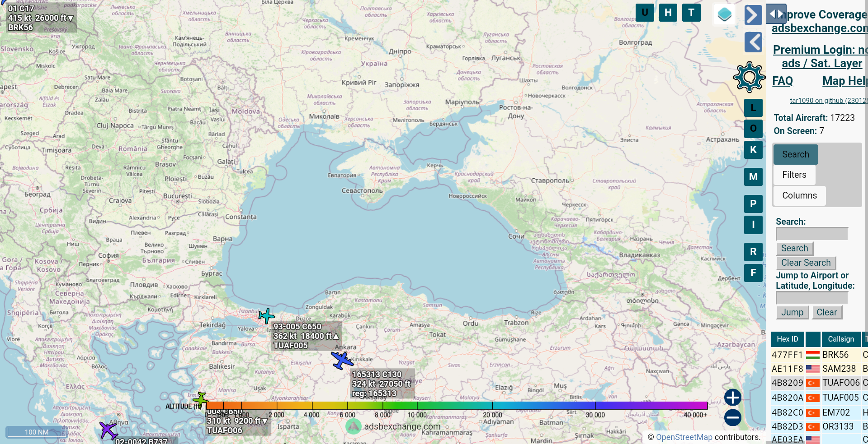Screen dimensions: 868x444
Task: Select row with hex 4B820A
Action: click(x=820, y=398)
